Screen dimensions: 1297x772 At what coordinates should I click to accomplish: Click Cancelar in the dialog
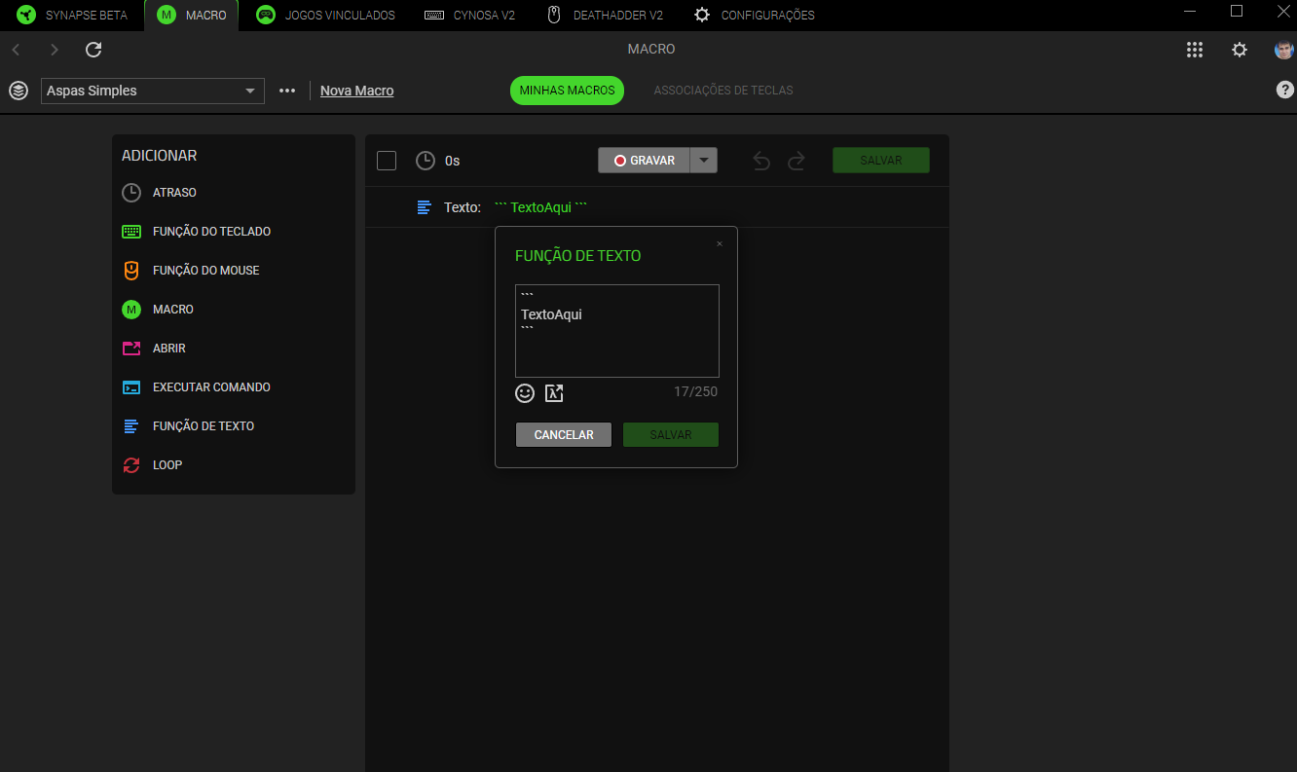click(564, 435)
